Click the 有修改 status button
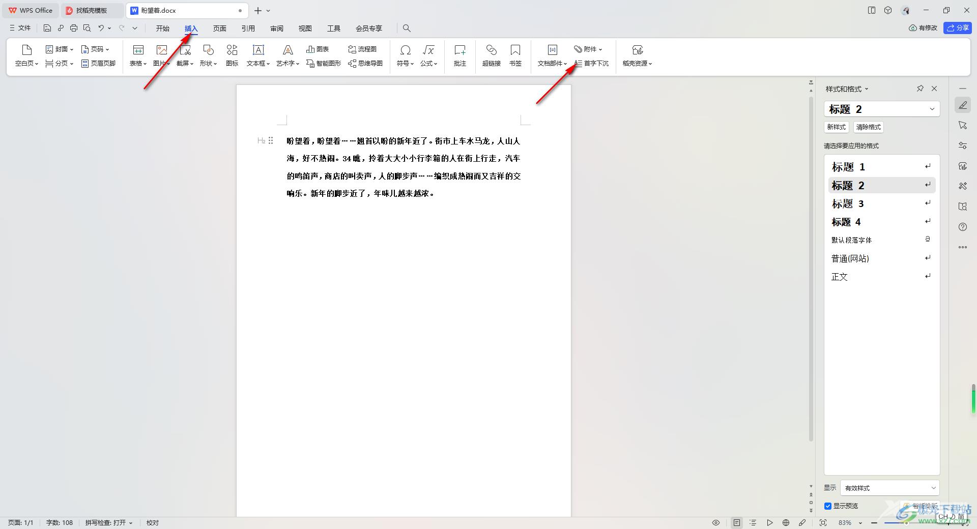Screen dimensions: 977x529 (x=923, y=28)
